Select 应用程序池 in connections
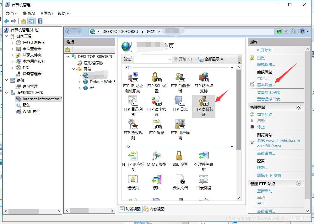314x224 pixels. (x=90, y=63)
